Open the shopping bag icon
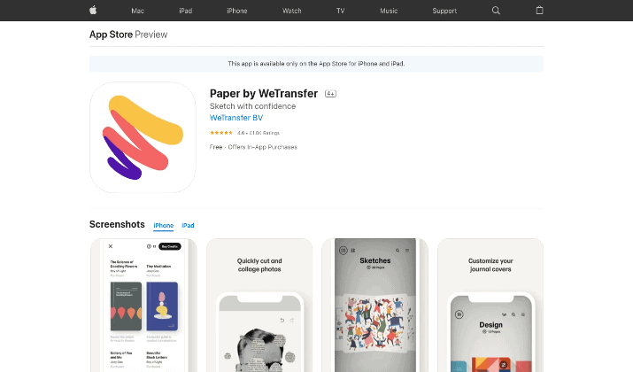Viewport: 633px width, 372px height. [539, 10]
